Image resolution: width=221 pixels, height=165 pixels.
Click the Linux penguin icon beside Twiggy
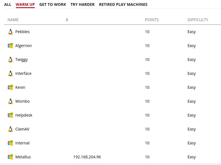pos(10,60)
